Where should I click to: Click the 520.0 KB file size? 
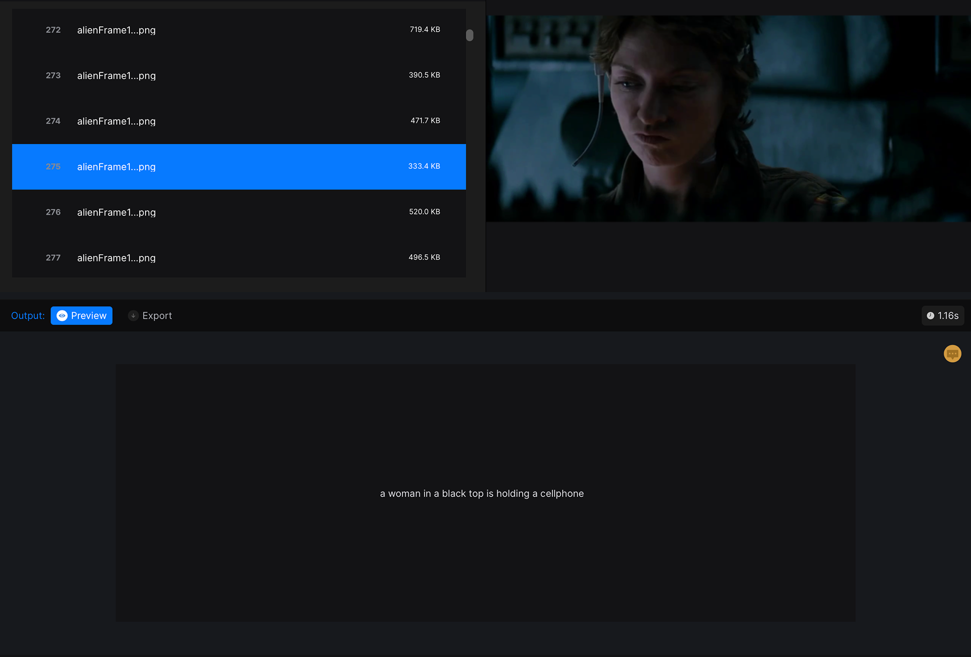tap(425, 211)
